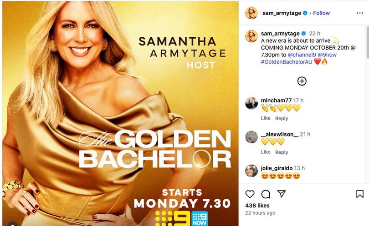
Task: Click the comments panel scrollbar
Action: (367, 42)
